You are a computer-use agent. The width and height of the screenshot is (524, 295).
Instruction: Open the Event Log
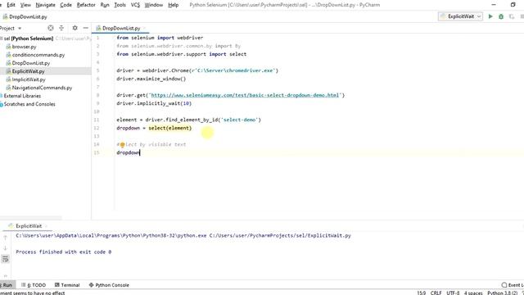[513, 285]
